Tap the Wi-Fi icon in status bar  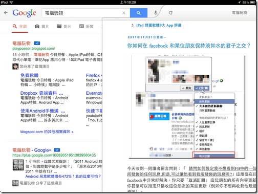click(x=11, y=2)
